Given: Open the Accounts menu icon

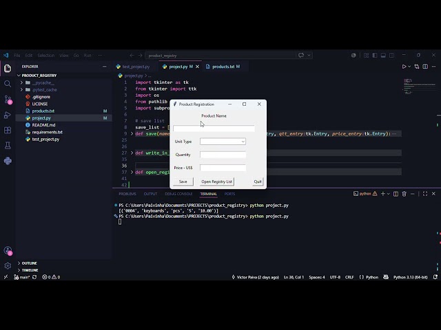Looking at the screenshot, I should pyautogui.click(x=8, y=250).
